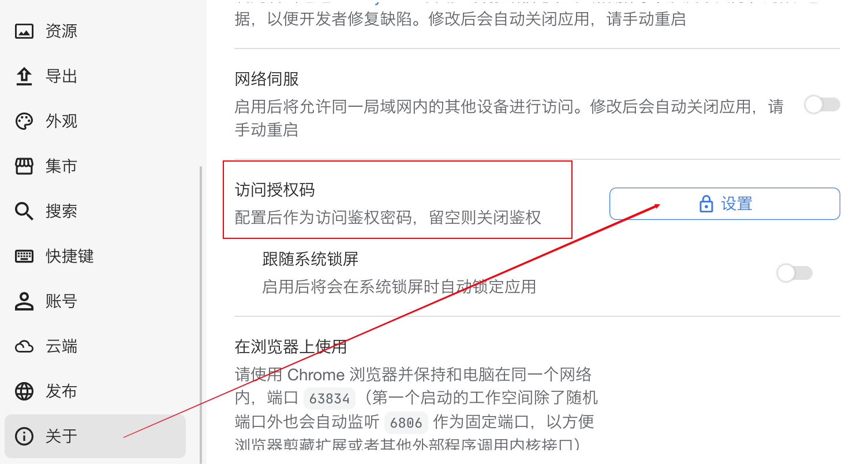
Task: Select the 搜索 magnifier icon in sidebar
Action: pos(24,211)
